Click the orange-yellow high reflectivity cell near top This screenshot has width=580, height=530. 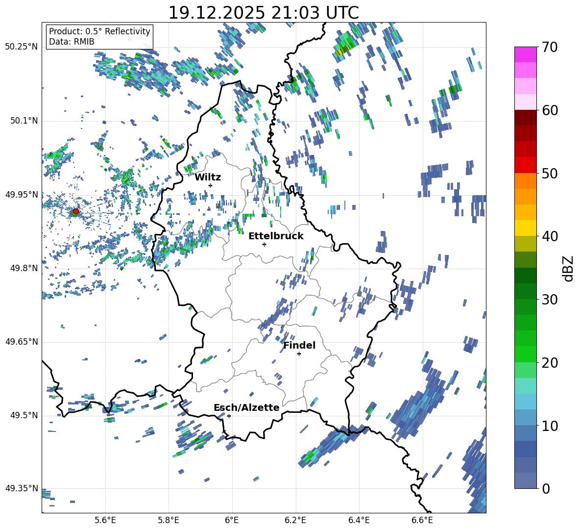[x=340, y=51]
